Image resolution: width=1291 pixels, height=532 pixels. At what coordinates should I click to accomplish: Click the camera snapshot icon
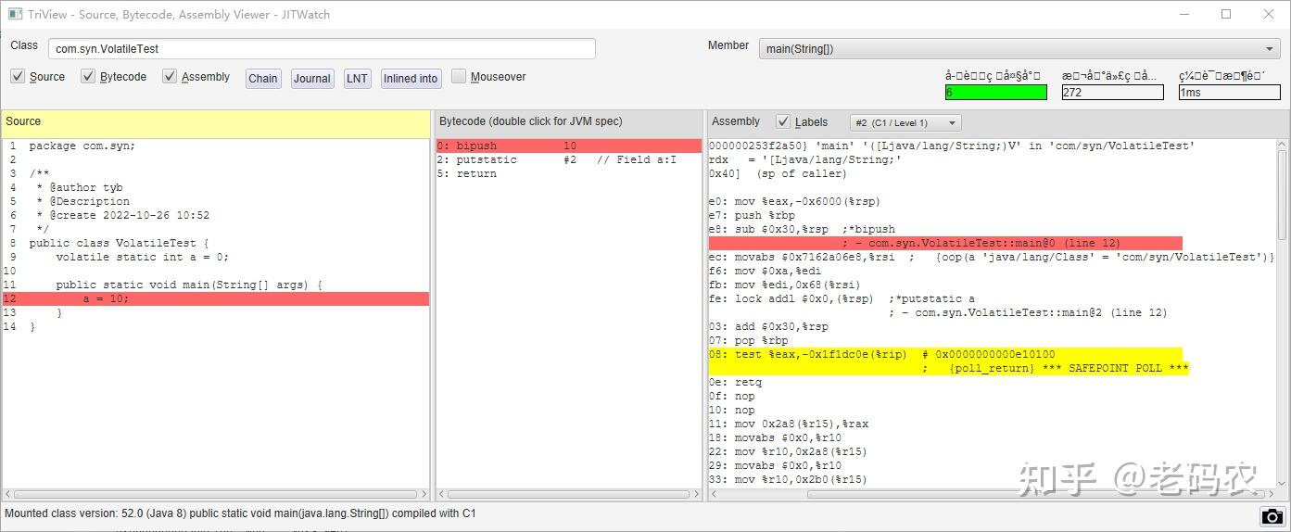point(1272,516)
